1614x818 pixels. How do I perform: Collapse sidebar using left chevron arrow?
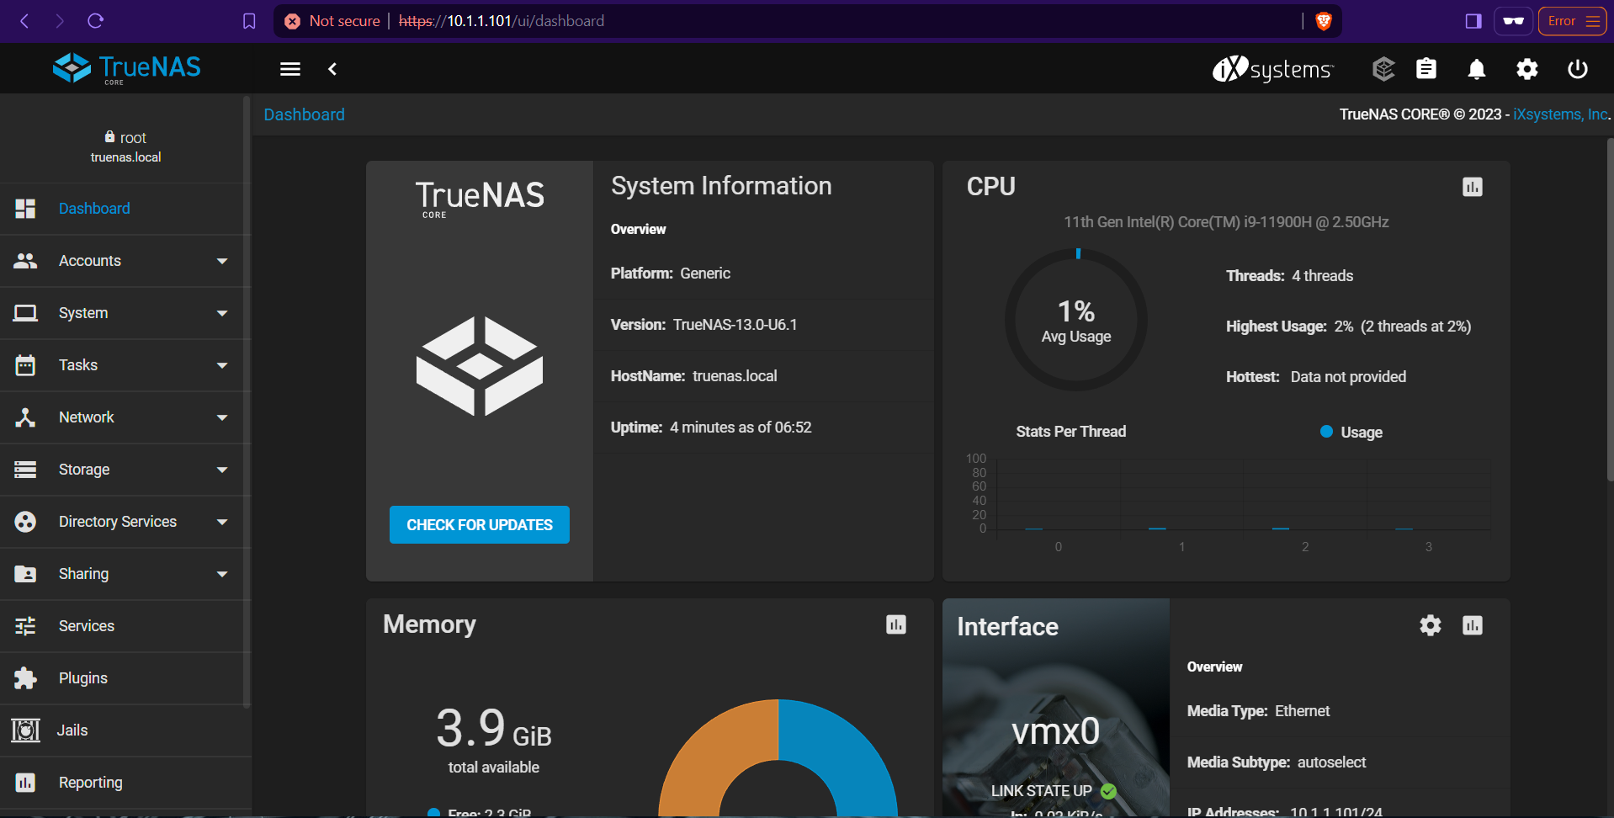pyautogui.click(x=332, y=69)
